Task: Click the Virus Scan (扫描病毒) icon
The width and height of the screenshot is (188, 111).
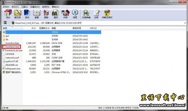Action: 86,14
